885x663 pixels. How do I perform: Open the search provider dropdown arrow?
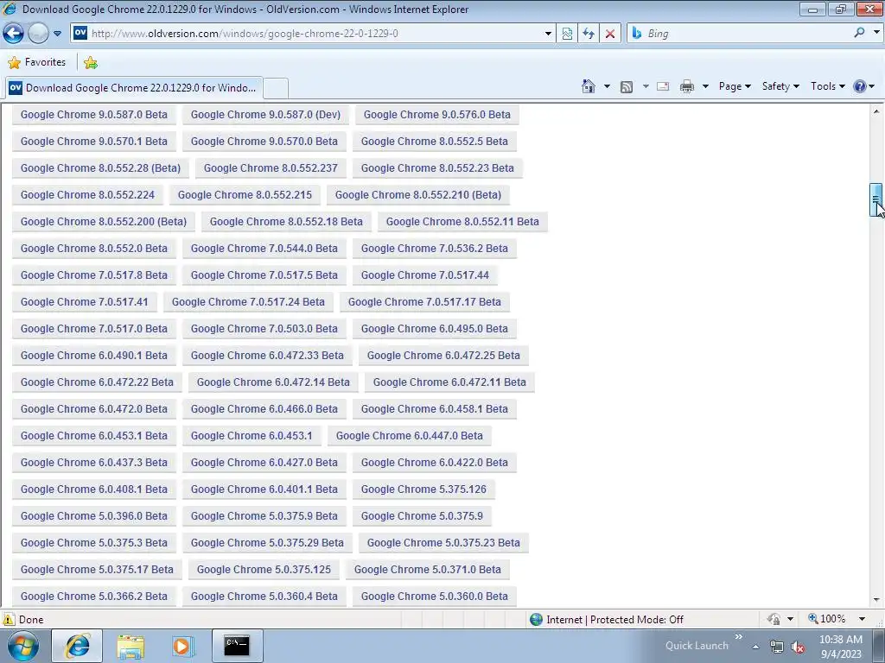coord(876,33)
